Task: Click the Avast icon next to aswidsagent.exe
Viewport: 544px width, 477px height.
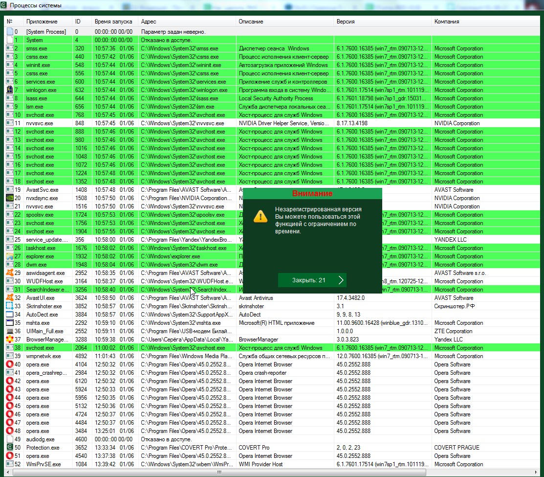Action: (9, 273)
